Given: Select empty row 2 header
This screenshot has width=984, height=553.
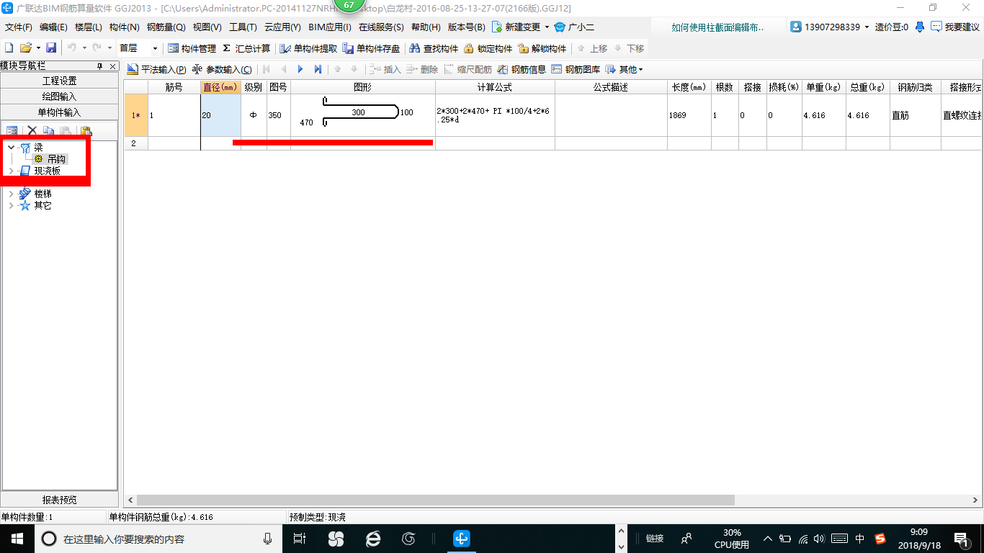Looking at the screenshot, I should (x=135, y=143).
